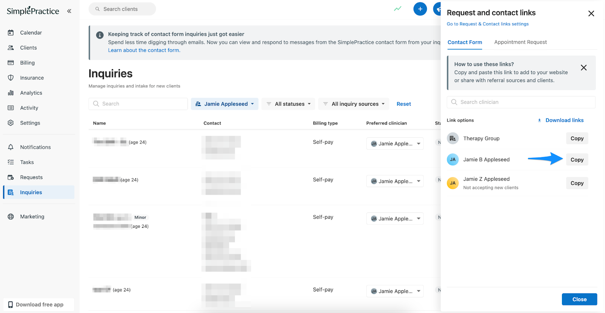Click the inquiries Search field
This screenshot has width=605, height=313.
click(138, 104)
